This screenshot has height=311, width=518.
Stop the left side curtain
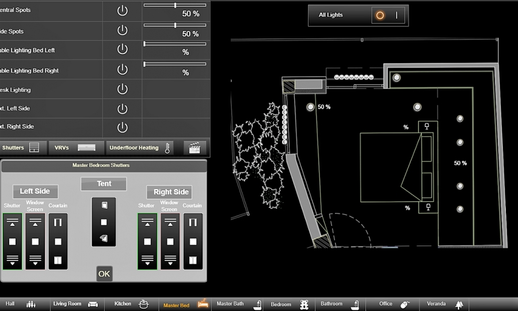(x=58, y=242)
